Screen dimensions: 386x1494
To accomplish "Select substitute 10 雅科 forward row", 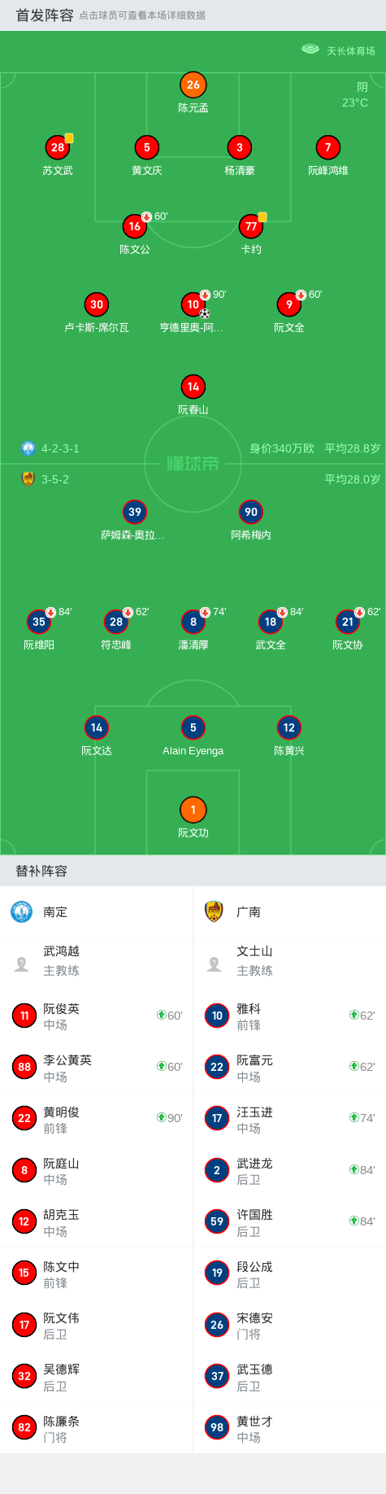I will pyautogui.click(x=289, y=1016).
